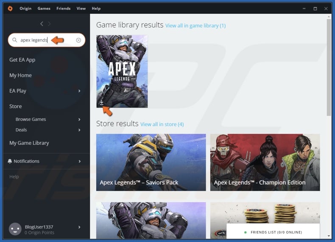Image resolution: width=335 pixels, height=242 pixels.
Task: Maximize the Origin window
Action: [315, 8]
